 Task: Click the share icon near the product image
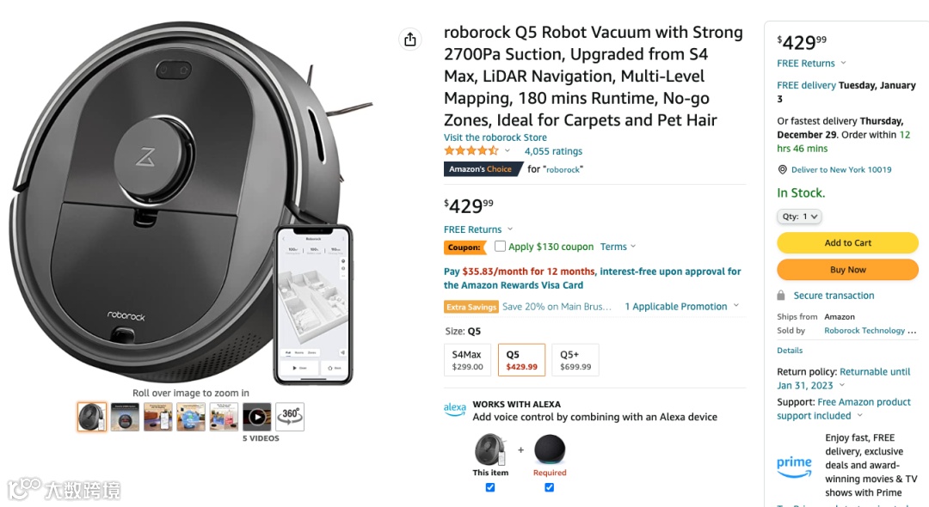[x=410, y=40]
